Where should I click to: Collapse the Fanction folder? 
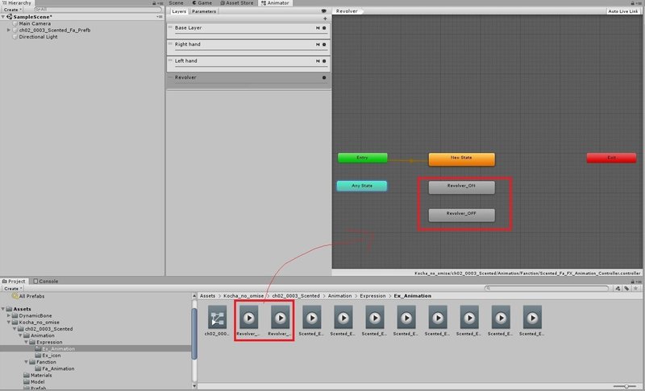27,362
